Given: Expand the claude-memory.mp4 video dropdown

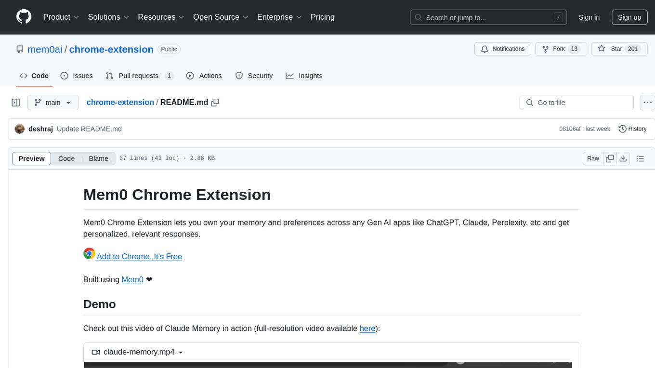Looking at the screenshot, I should pos(181,353).
